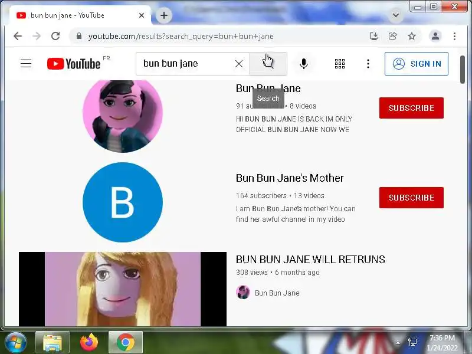
Task: Bookmark this page with the star
Action: tap(411, 36)
